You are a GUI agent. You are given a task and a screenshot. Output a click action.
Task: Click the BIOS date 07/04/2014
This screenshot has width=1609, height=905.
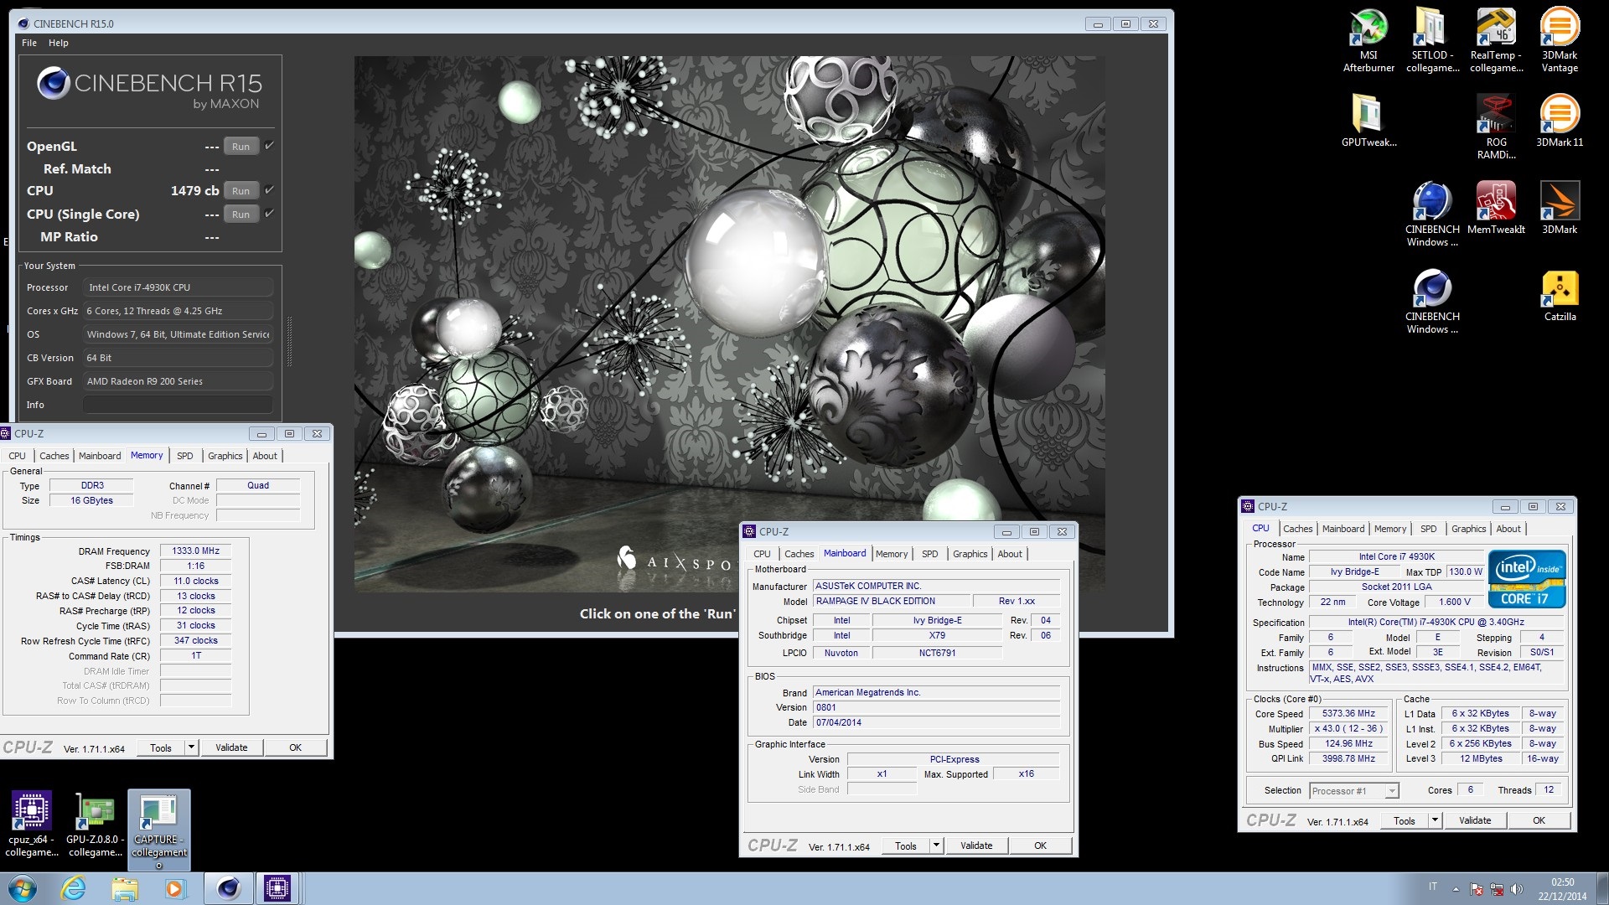click(936, 722)
